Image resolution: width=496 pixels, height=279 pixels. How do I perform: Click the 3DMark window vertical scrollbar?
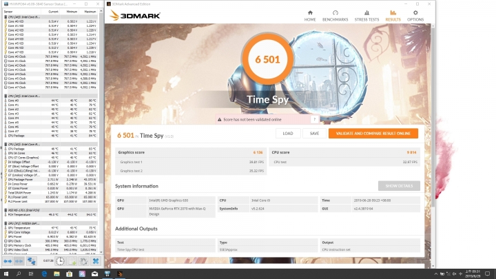(433, 117)
